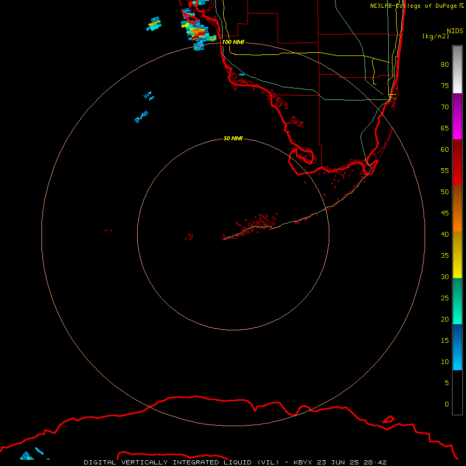
Task: Click the color scale value 50
Action: (x=445, y=192)
